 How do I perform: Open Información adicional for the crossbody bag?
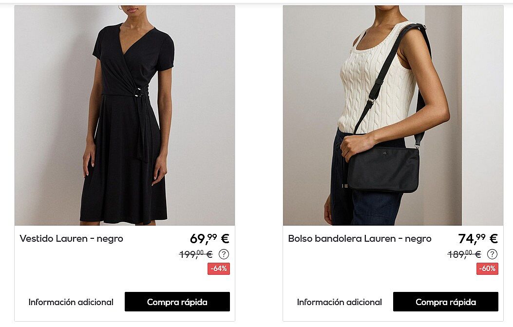click(x=339, y=302)
